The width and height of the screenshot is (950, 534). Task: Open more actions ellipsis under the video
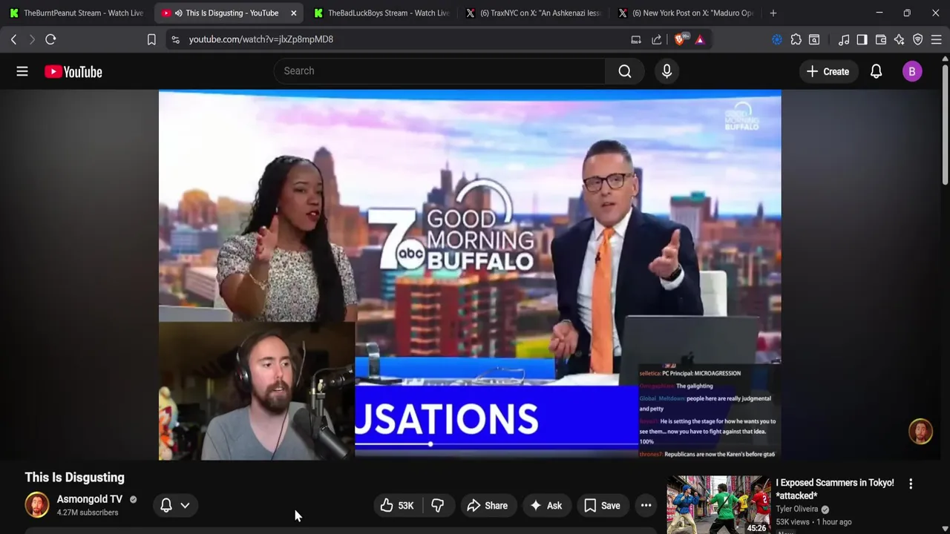pyautogui.click(x=646, y=506)
